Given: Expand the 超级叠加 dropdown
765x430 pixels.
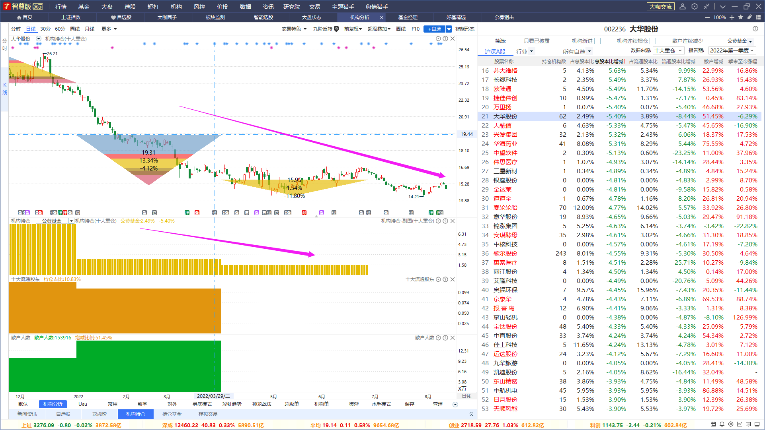Looking at the screenshot, I should (x=379, y=29).
